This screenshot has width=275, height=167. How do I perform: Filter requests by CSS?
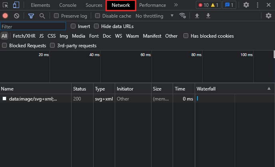click(52, 36)
